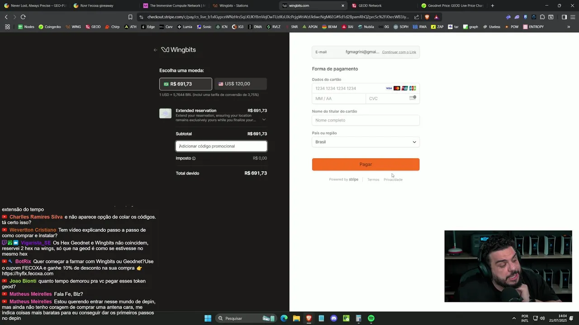The image size is (579, 325).
Task: Click the browser forward arrow
Action: pos(14,17)
